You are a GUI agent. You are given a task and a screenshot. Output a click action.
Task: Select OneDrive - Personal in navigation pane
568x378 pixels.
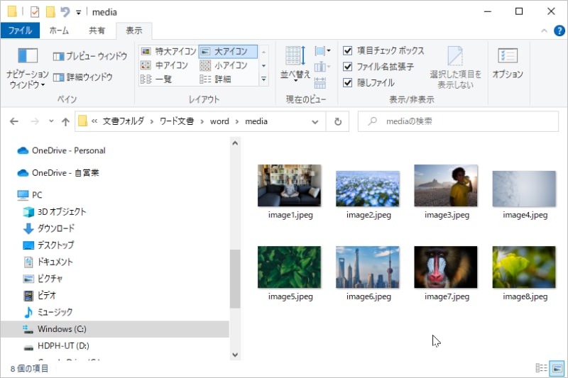62,150
